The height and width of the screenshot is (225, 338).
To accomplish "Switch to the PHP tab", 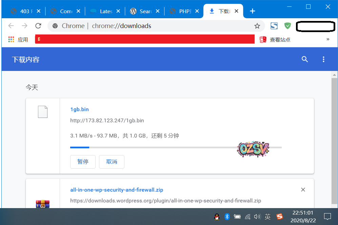I will coord(184,11).
